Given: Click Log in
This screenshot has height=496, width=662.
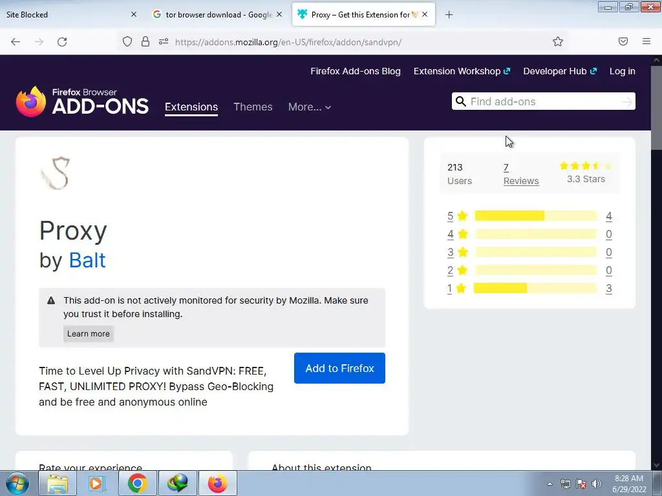Looking at the screenshot, I should [623, 71].
